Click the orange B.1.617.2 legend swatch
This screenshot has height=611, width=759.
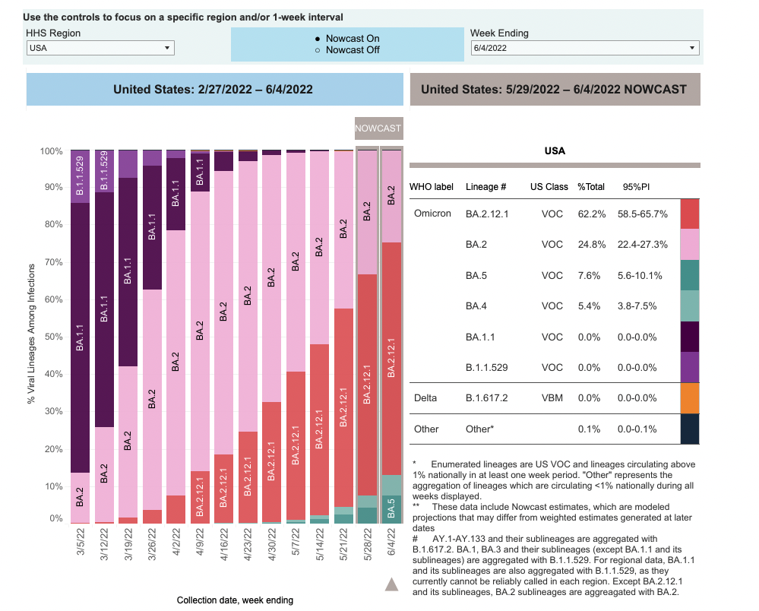click(x=690, y=397)
